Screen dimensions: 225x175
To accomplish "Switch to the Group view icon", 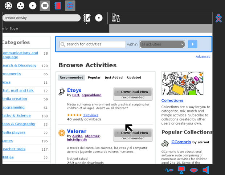I will (21, 5).
